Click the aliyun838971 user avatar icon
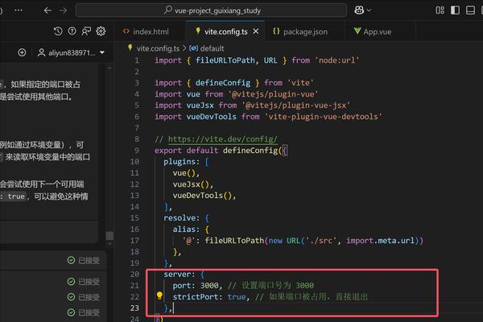The height and width of the screenshot is (322, 483). click(41, 52)
